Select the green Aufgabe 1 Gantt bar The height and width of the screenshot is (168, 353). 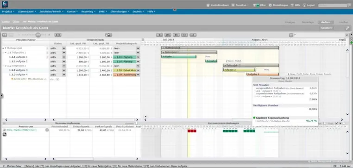pos(179,56)
